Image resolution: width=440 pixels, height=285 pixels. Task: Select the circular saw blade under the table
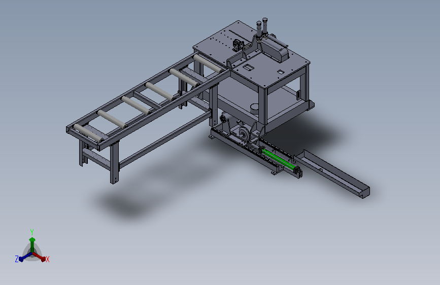[244, 133]
